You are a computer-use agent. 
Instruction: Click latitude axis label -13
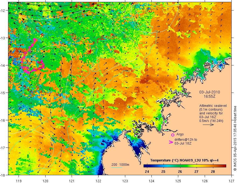[3, 38]
